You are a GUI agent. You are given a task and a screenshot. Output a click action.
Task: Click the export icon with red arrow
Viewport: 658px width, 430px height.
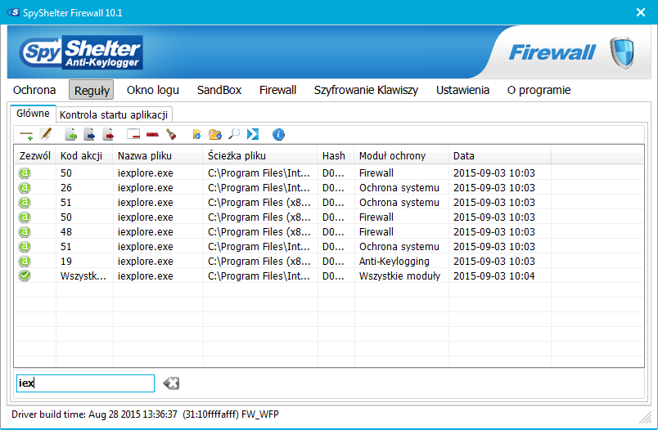tap(108, 135)
